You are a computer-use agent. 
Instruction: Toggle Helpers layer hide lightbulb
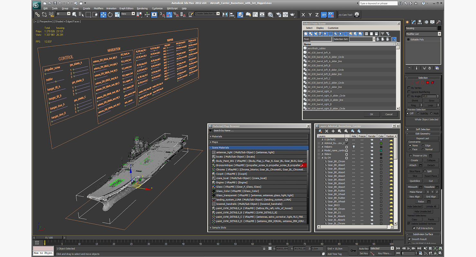(x=354, y=147)
